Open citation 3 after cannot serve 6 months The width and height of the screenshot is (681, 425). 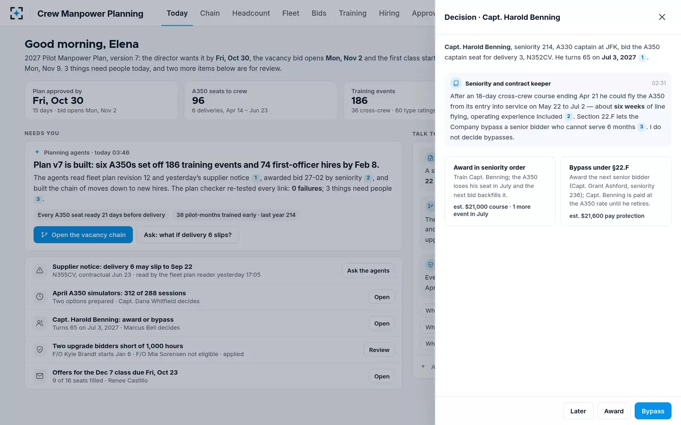[641, 127]
